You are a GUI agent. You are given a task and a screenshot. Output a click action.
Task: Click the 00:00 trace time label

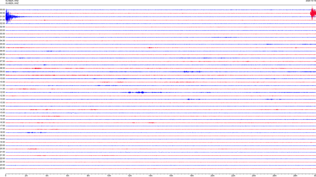click(2, 10)
